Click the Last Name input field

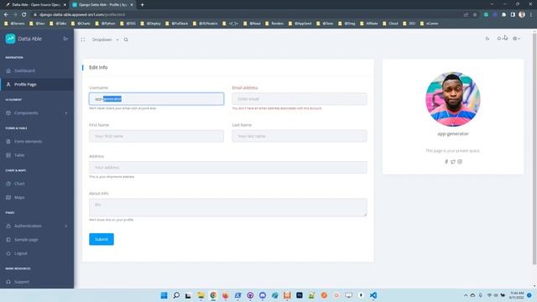pos(300,136)
